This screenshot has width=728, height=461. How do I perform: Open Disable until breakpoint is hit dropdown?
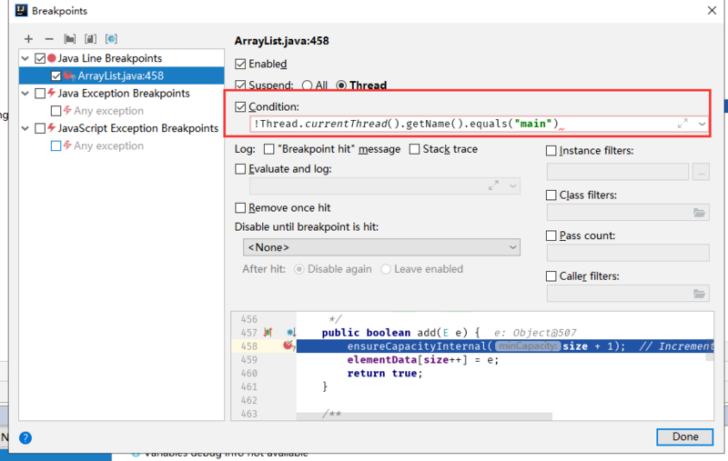coord(381,247)
